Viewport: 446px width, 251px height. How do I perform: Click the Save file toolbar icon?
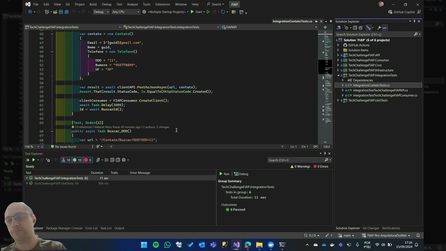tap(61, 12)
